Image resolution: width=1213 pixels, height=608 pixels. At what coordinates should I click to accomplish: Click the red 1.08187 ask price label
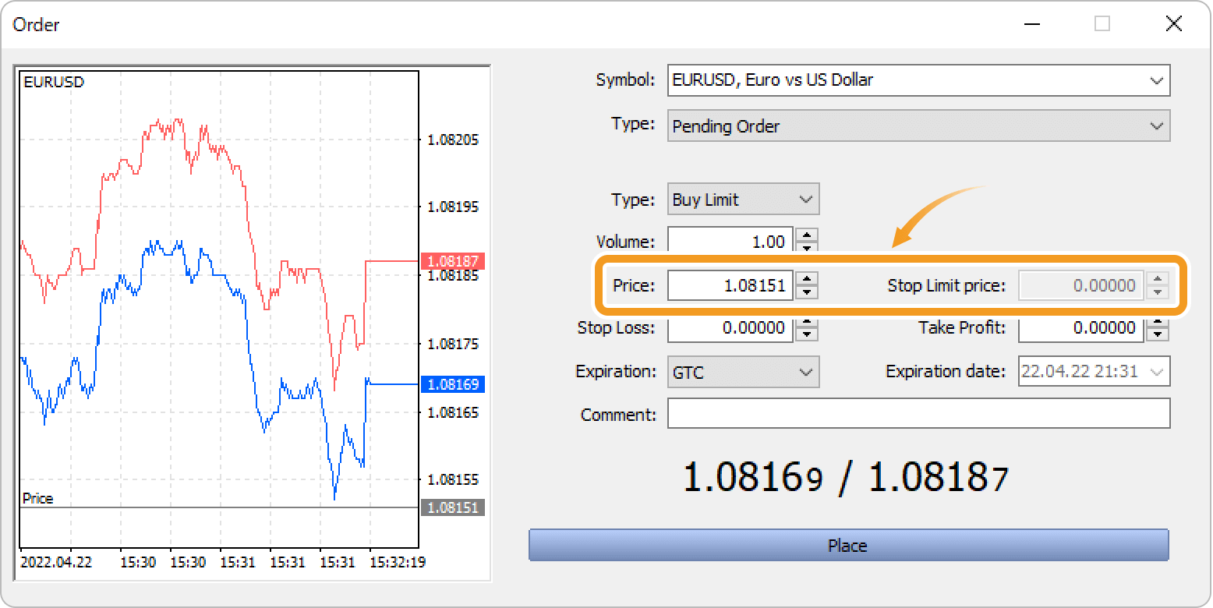(x=452, y=261)
